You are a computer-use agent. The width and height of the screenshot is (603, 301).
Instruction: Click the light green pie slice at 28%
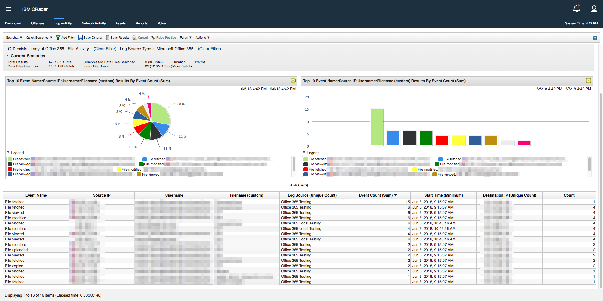click(x=160, y=113)
